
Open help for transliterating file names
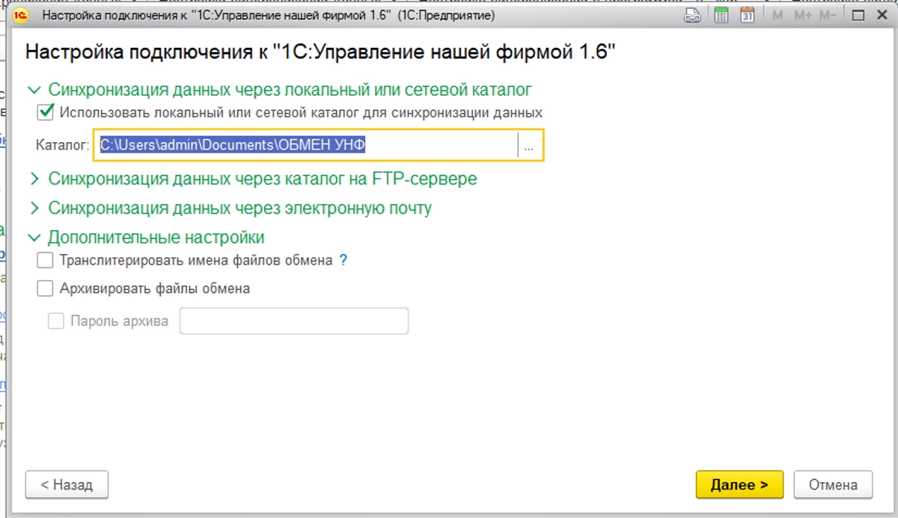pos(343,261)
